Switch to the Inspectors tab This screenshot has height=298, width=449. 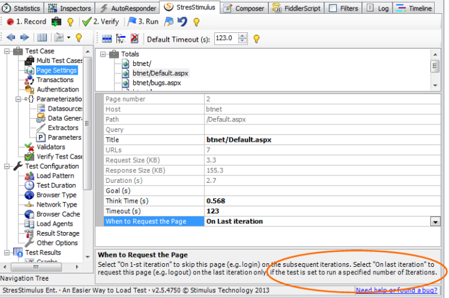click(x=69, y=8)
